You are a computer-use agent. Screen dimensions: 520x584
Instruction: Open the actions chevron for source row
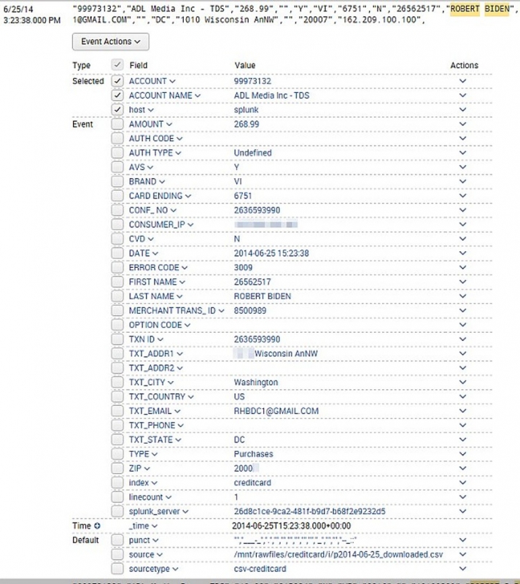[x=462, y=555]
